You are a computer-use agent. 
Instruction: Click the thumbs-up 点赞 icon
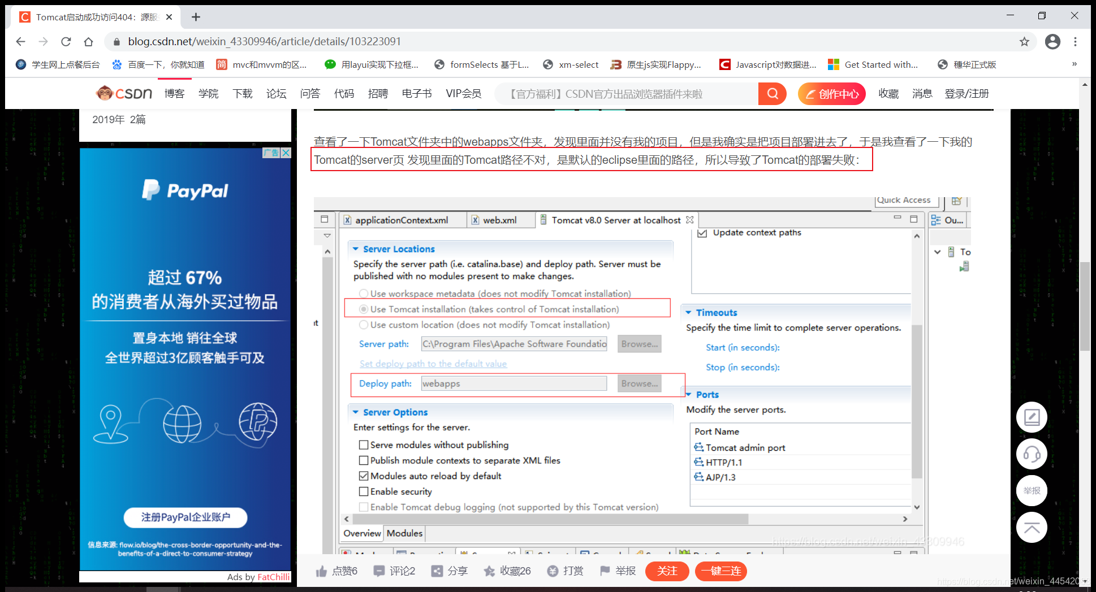tap(321, 571)
